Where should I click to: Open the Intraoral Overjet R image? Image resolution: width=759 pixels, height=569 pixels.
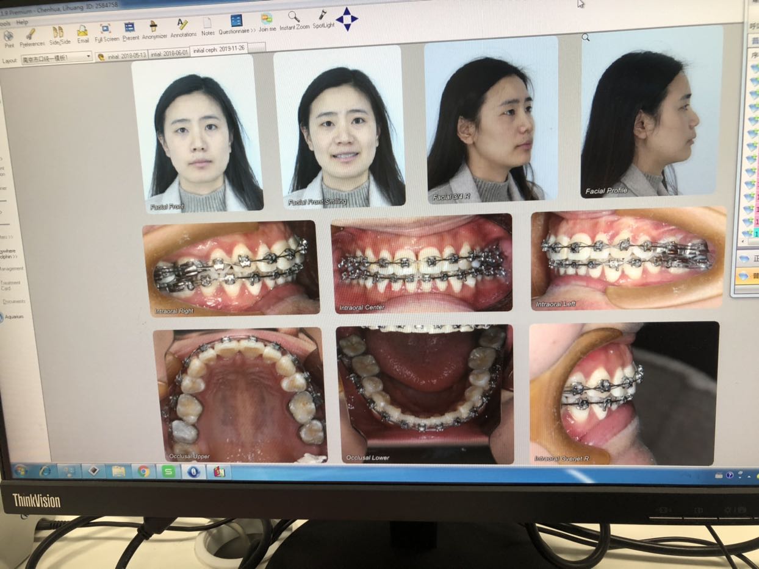click(x=624, y=394)
